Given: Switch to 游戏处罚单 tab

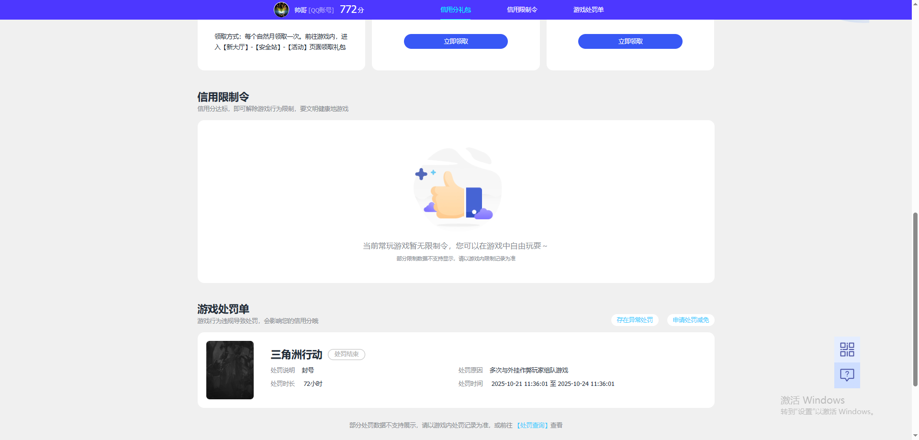Looking at the screenshot, I should [588, 10].
